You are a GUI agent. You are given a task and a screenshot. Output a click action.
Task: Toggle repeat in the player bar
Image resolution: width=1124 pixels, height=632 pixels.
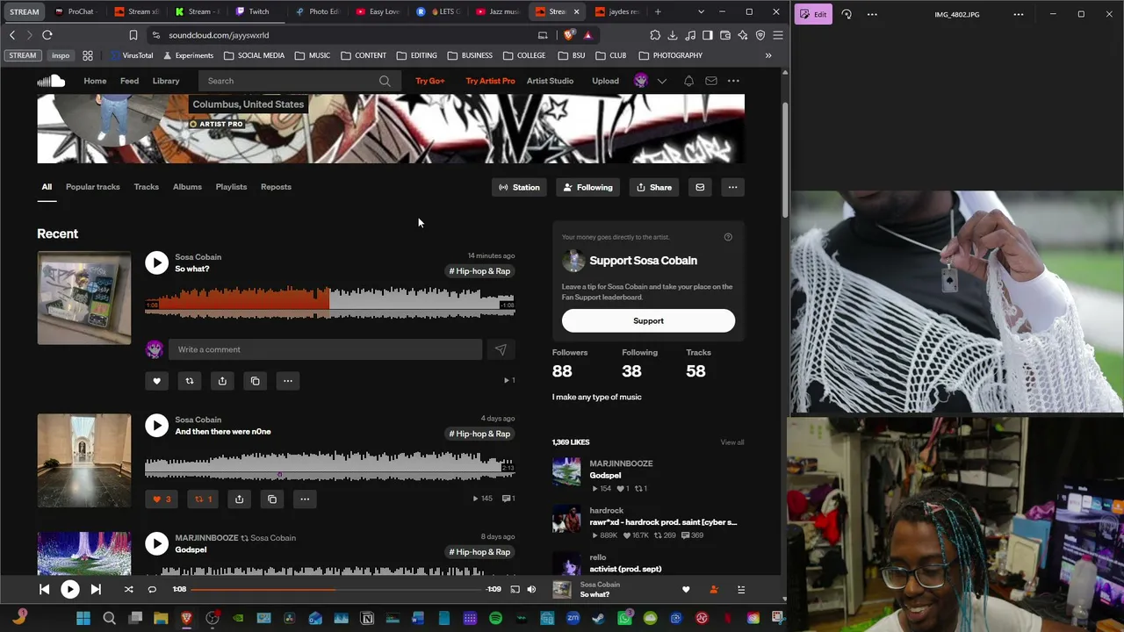(x=152, y=590)
